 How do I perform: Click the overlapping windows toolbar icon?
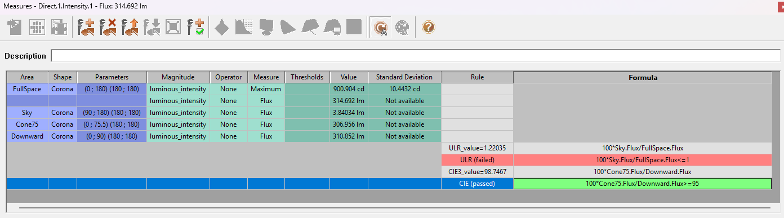[x=59, y=26]
